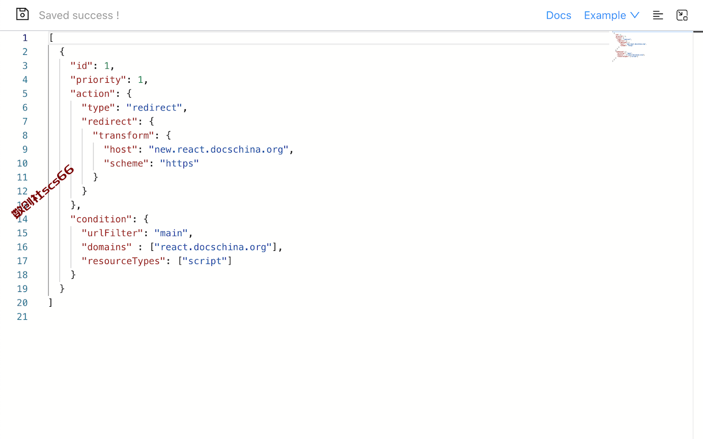
Task: Click the "urlFilter" key text
Action: (x=113, y=233)
